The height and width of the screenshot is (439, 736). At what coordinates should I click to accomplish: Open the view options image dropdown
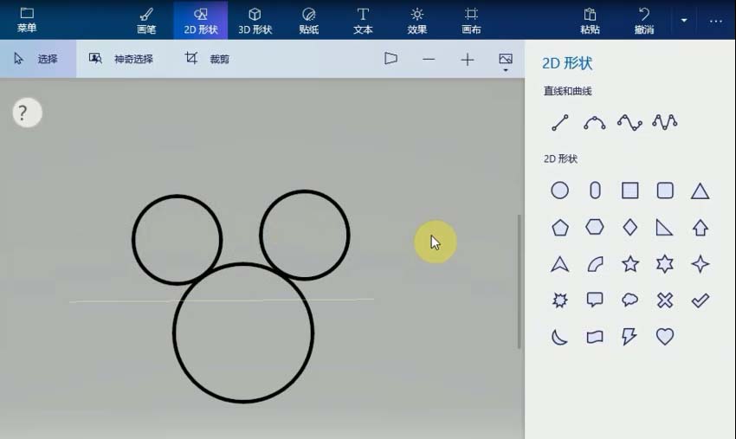(506, 61)
